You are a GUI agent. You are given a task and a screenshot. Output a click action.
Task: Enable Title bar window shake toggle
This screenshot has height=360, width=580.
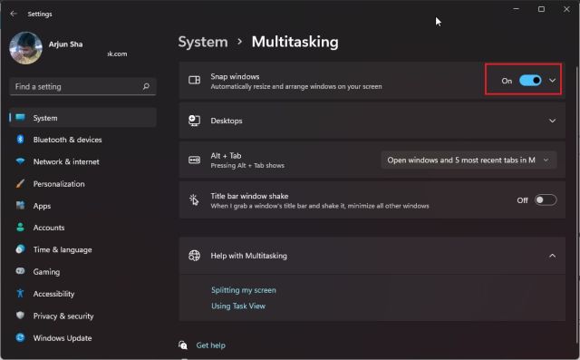[x=546, y=200]
